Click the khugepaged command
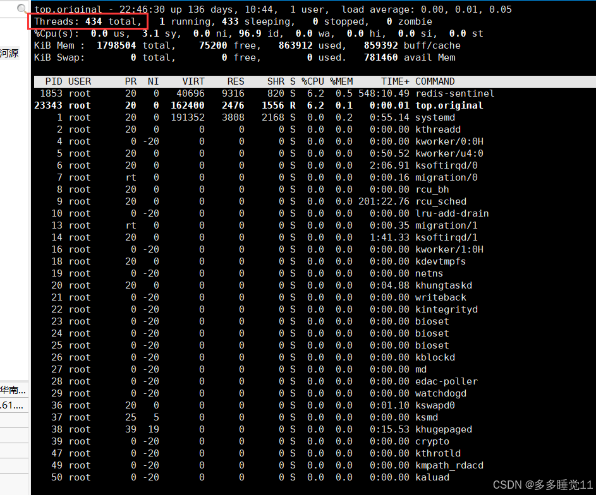 (443, 429)
